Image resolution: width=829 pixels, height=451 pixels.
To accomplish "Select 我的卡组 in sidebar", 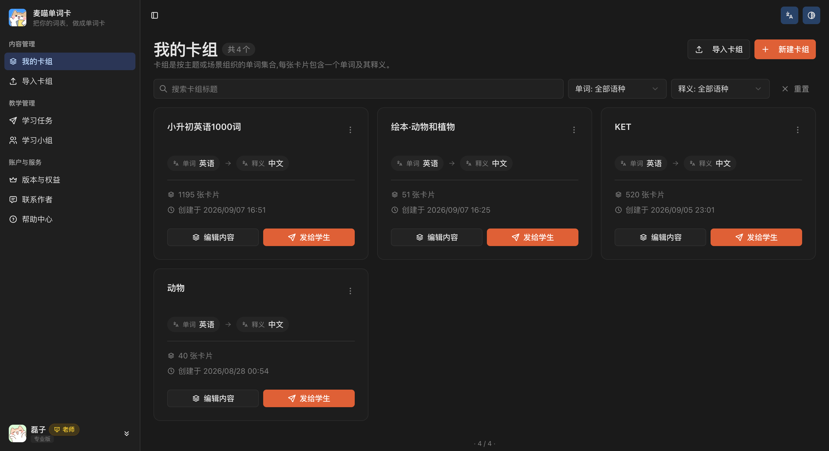I will coord(70,61).
